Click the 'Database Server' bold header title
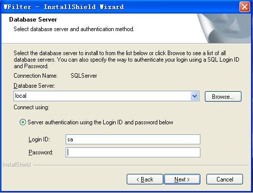This screenshot has width=253, height=193. [x=33, y=20]
